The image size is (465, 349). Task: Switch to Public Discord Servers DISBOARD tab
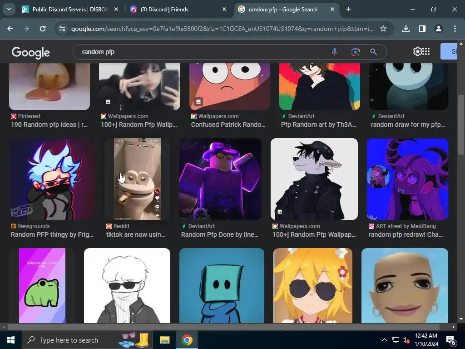click(x=70, y=10)
